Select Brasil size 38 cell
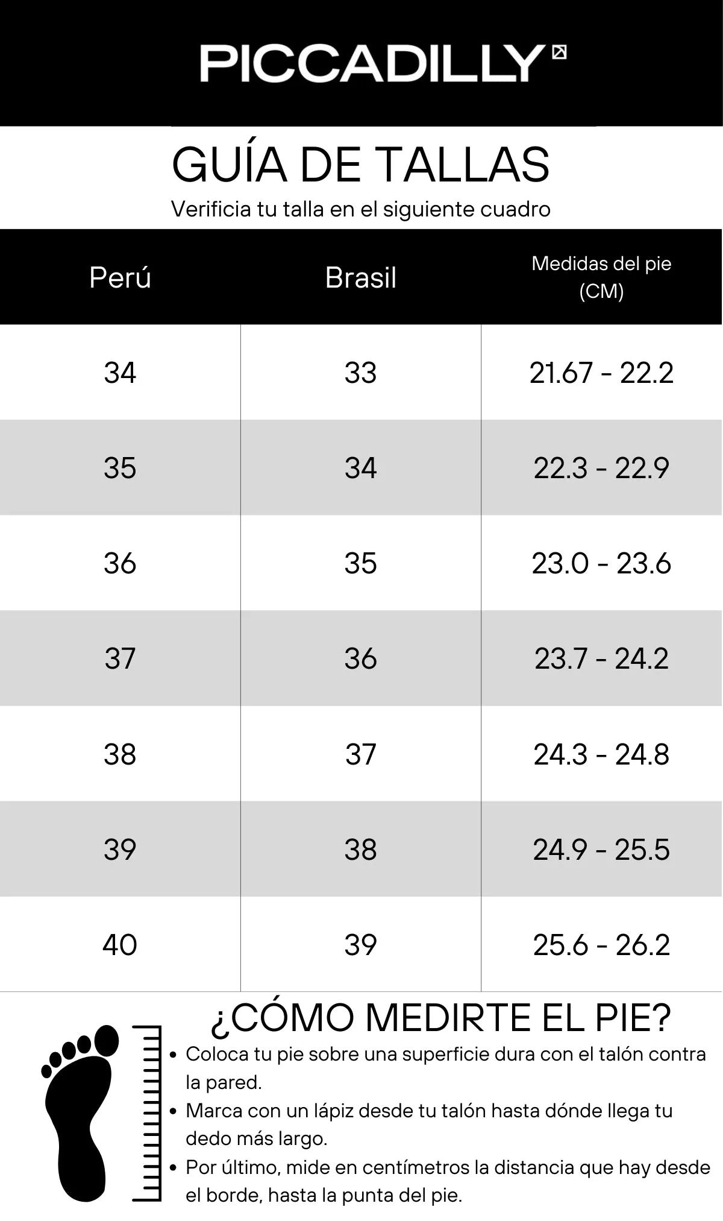 click(361, 849)
